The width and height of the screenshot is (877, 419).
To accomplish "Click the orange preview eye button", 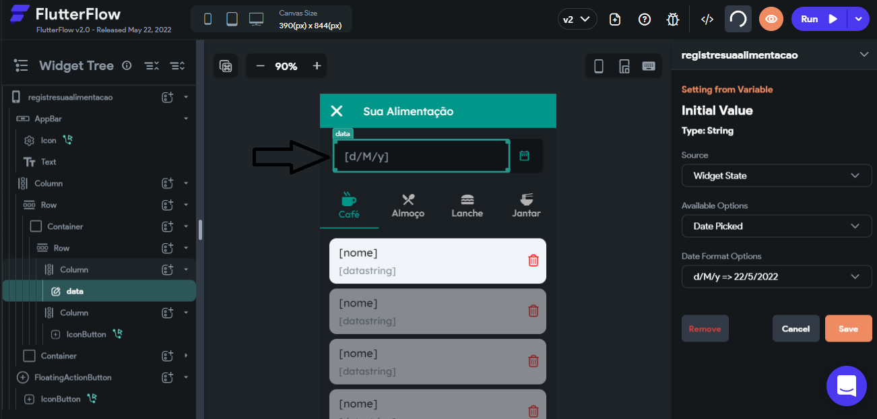I will pyautogui.click(x=771, y=19).
